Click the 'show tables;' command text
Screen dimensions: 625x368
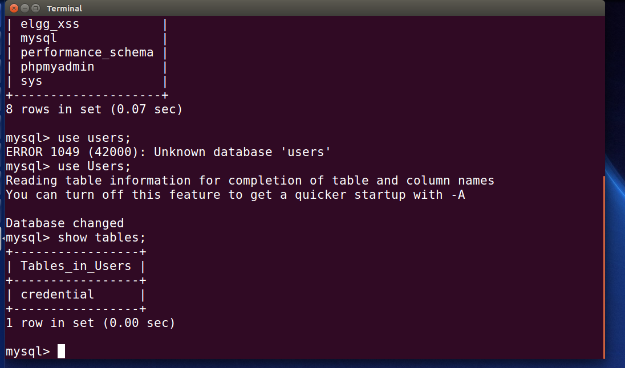(102, 238)
